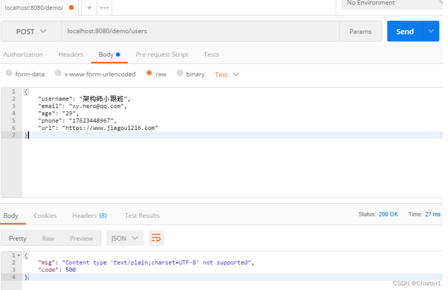448x290 pixels.
Task: Switch response view to Raw
Action: click(x=48, y=238)
